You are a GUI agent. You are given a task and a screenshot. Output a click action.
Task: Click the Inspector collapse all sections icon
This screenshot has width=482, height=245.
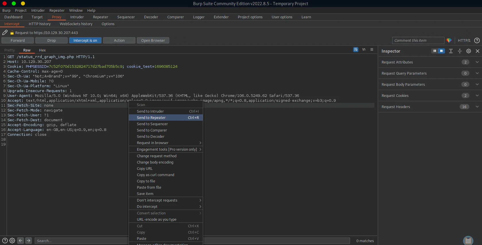pos(460,51)
